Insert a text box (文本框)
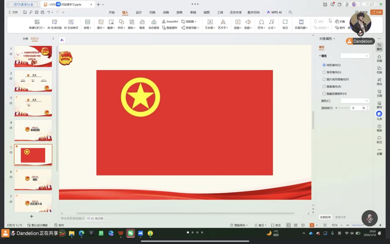Image resolution: width=390 pixels, height=244 pixels. 210,22
